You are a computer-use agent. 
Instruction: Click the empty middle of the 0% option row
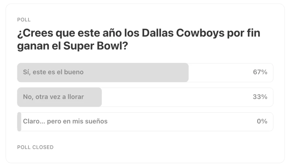point(176,121)
